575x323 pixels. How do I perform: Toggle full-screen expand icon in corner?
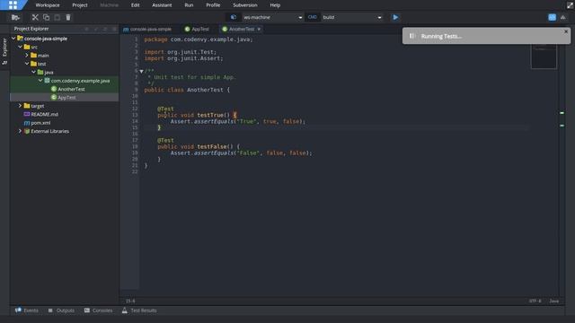coord(570,5)
